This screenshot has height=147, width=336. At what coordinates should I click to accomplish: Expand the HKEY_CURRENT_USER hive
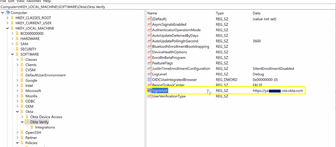pyautogui.click(x=7, y=23)
